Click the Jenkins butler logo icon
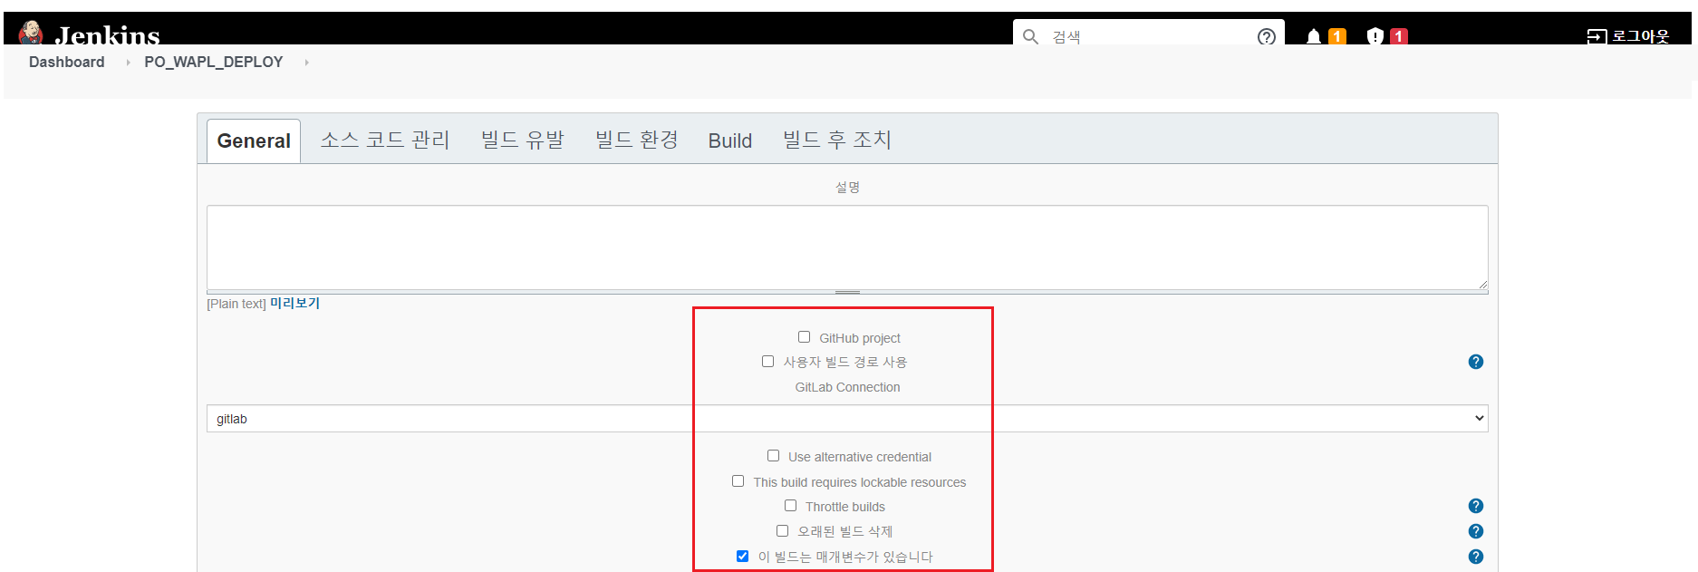The width and height of the screenshot is (1698, 572). point(31,33)
